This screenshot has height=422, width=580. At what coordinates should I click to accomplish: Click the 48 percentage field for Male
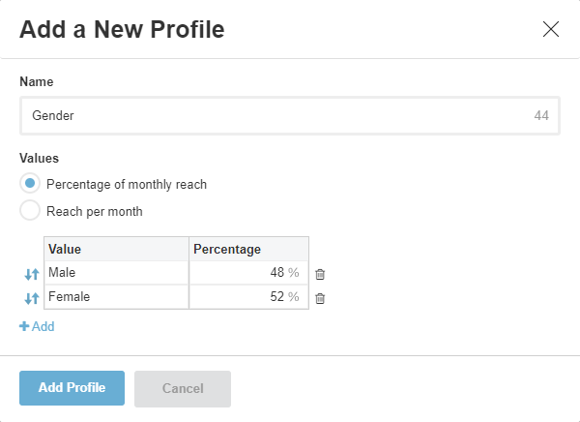click(247, 273)
